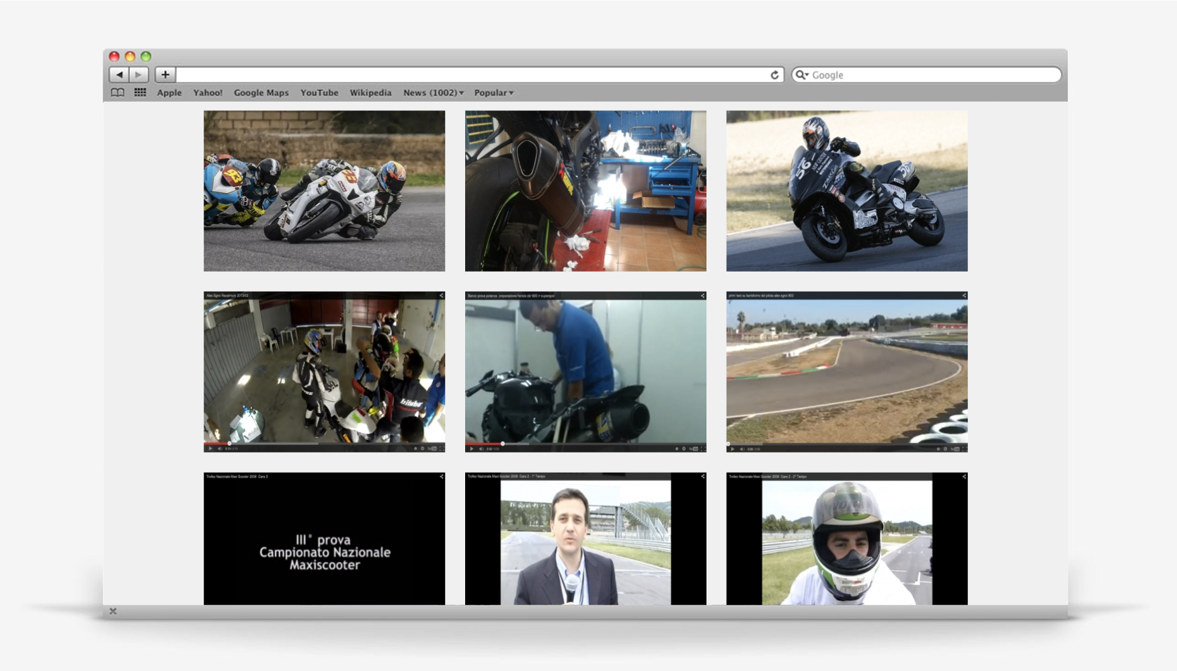Open the search engine chooser arrow
The image size is (1177, 671).
[x=807, y=75]
